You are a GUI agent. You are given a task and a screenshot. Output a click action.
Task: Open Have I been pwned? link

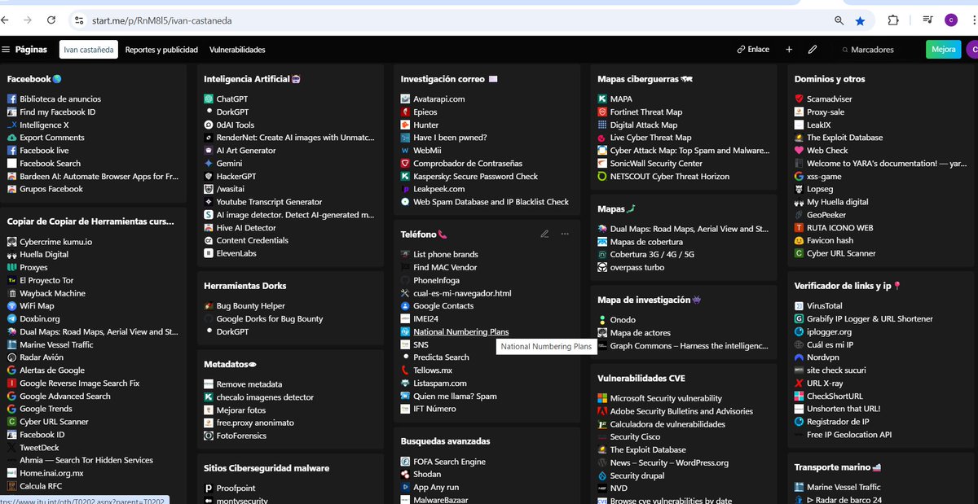[x=450, y=138]
